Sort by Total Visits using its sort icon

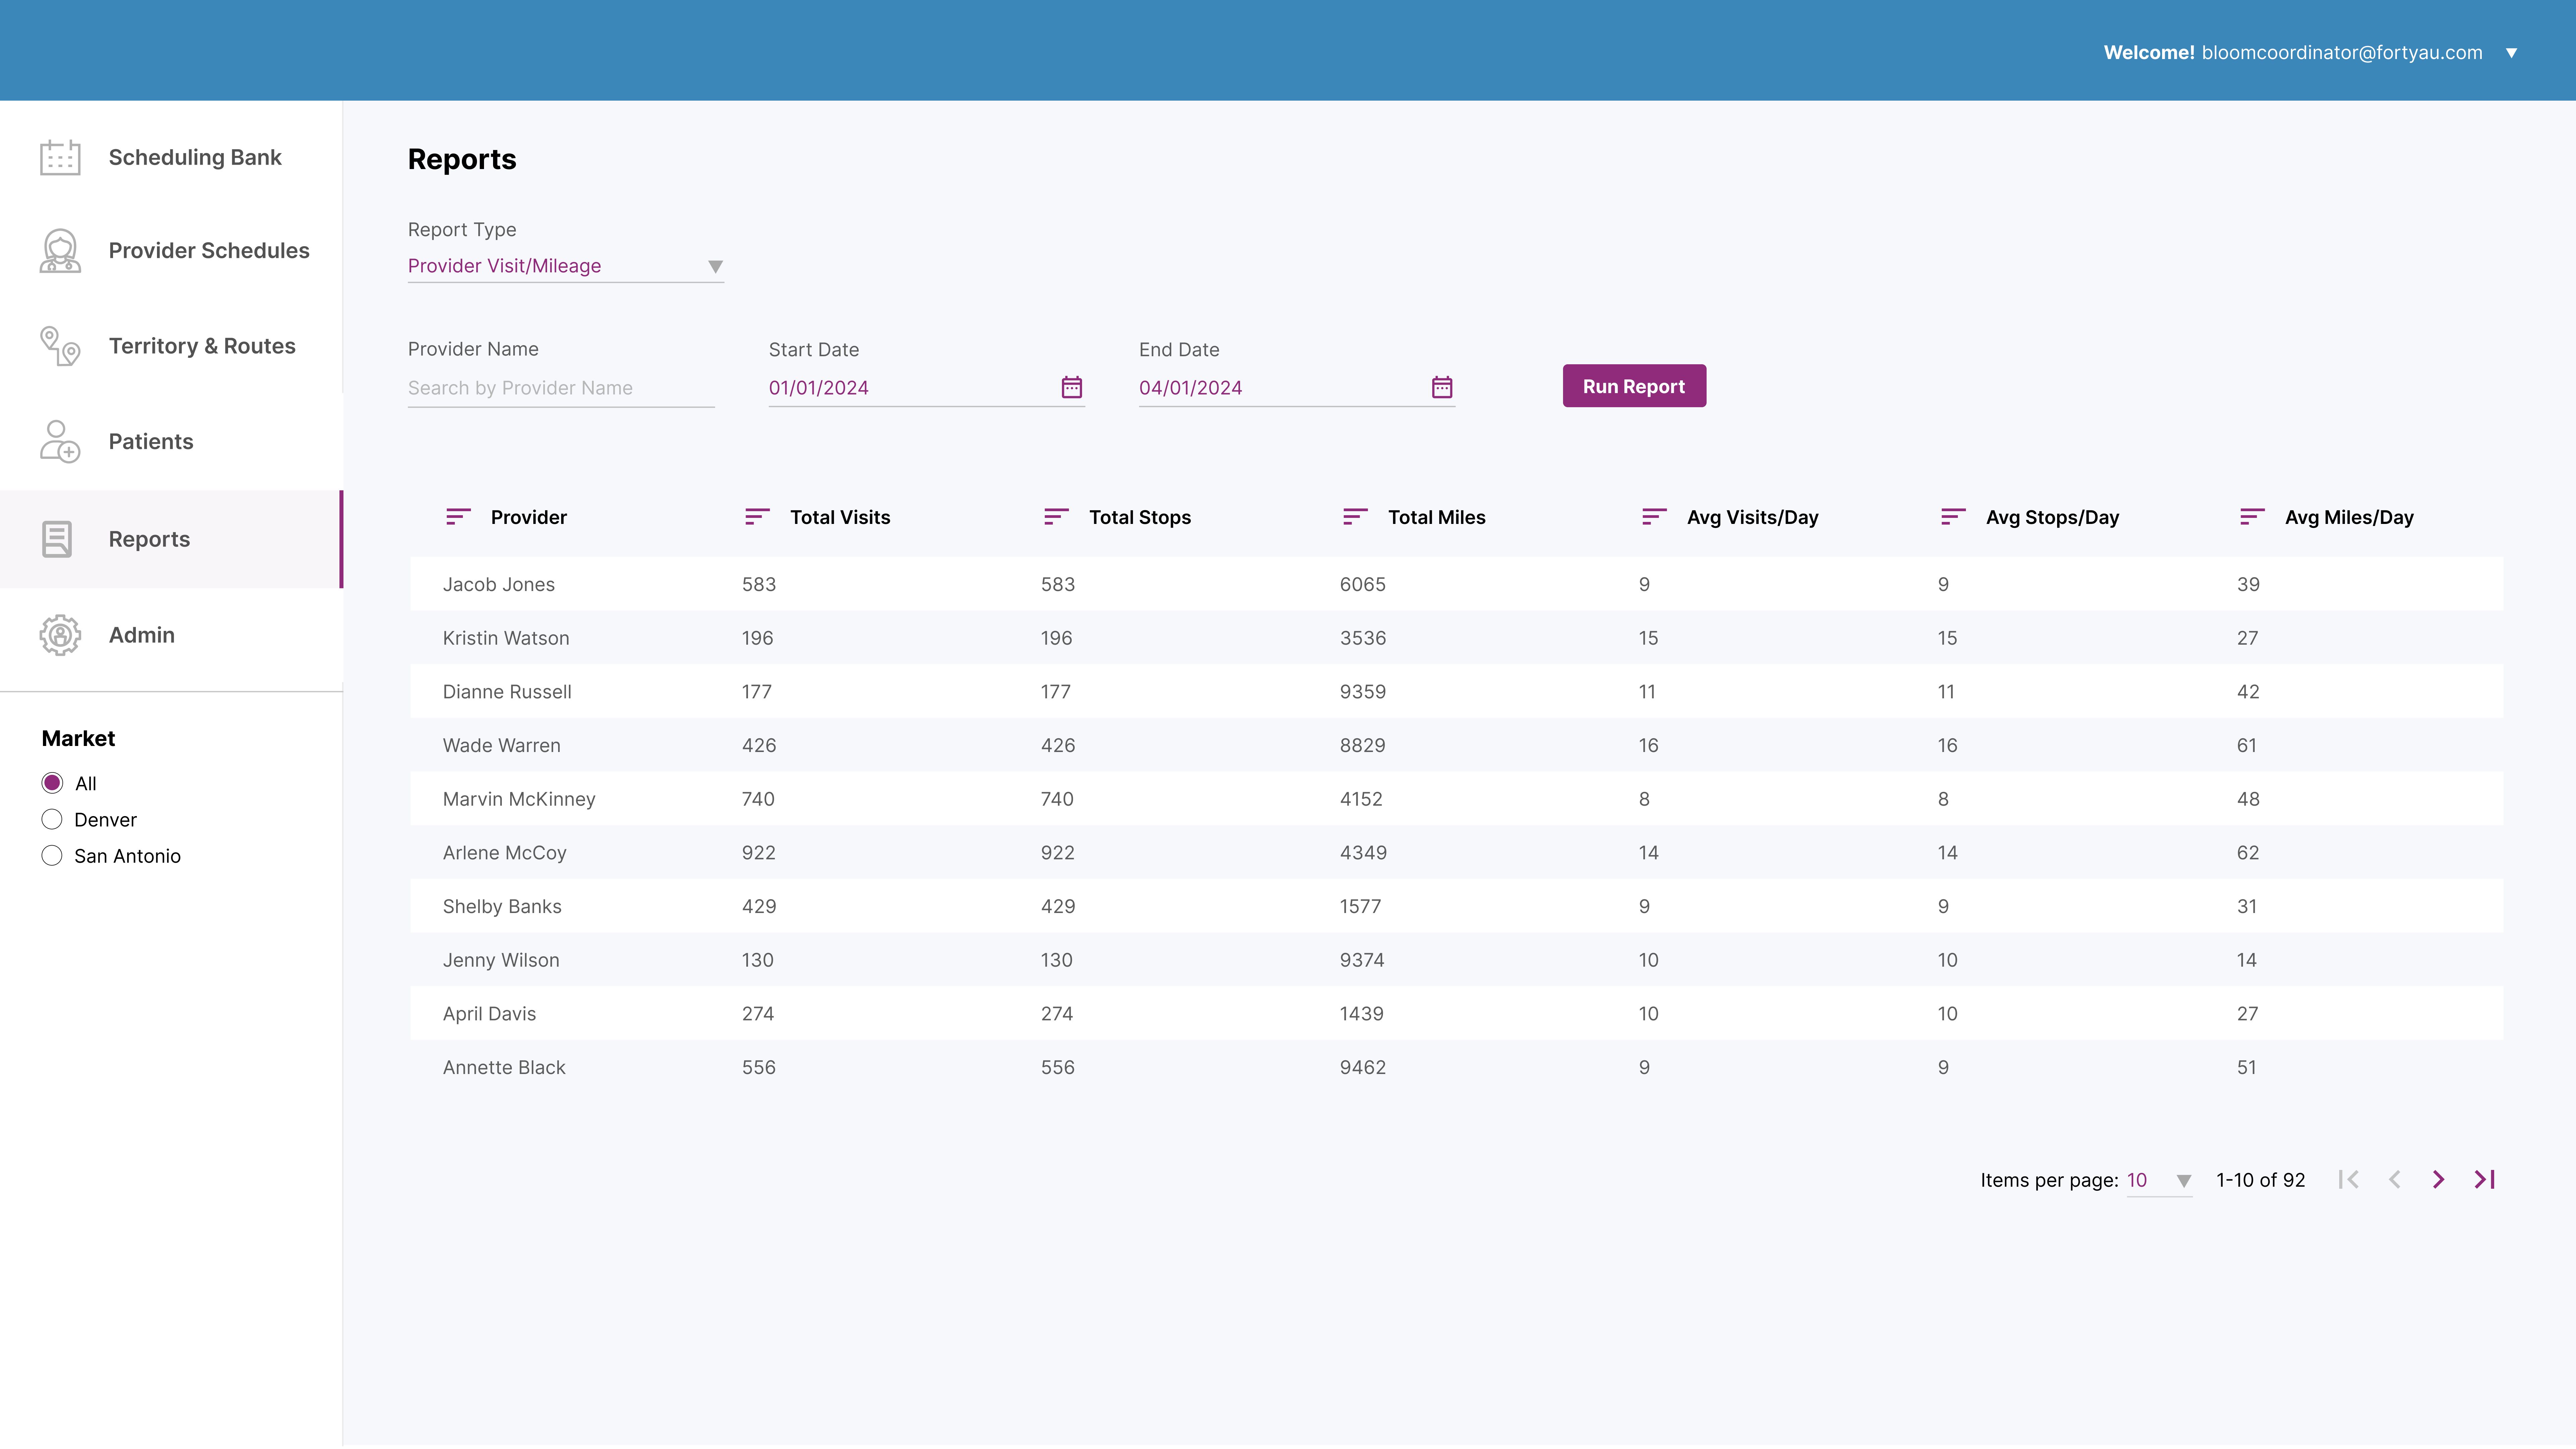pos(757,517)
